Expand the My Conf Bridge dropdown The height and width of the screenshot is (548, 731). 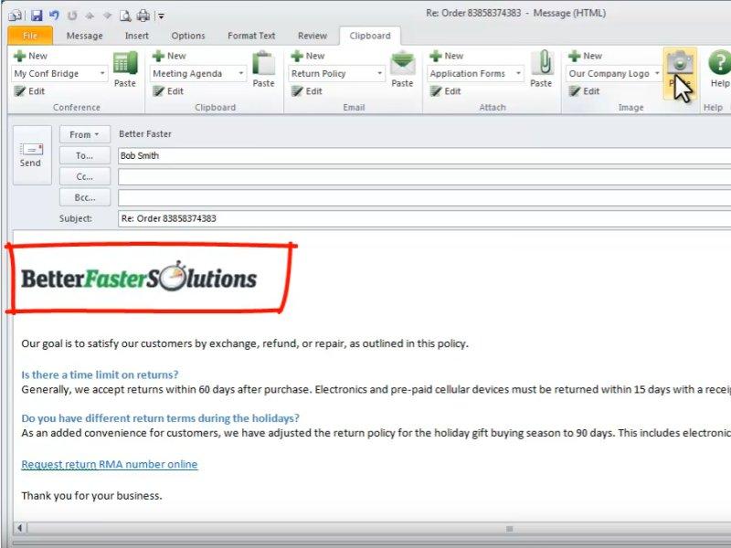(102, 74)
